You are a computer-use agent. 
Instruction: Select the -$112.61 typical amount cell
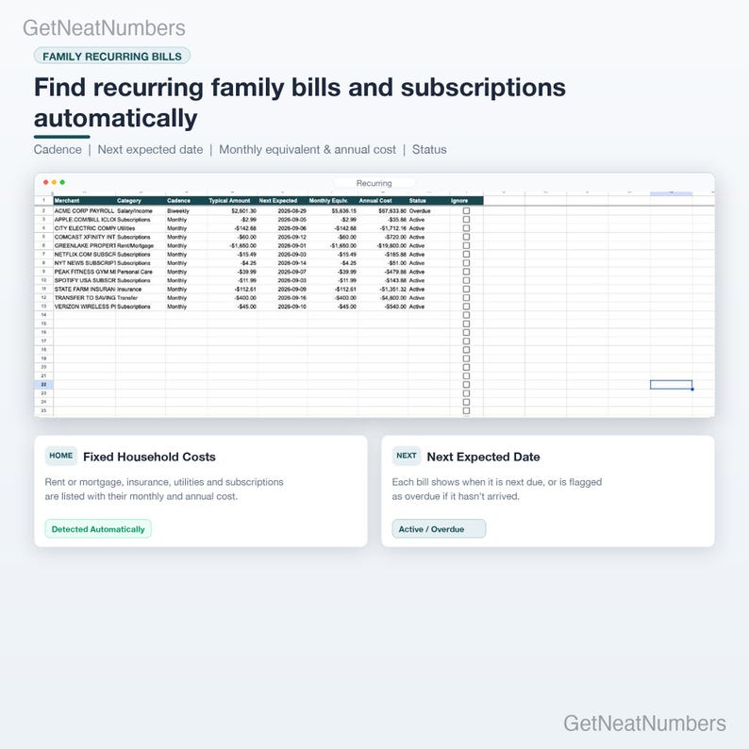(233, 289)
